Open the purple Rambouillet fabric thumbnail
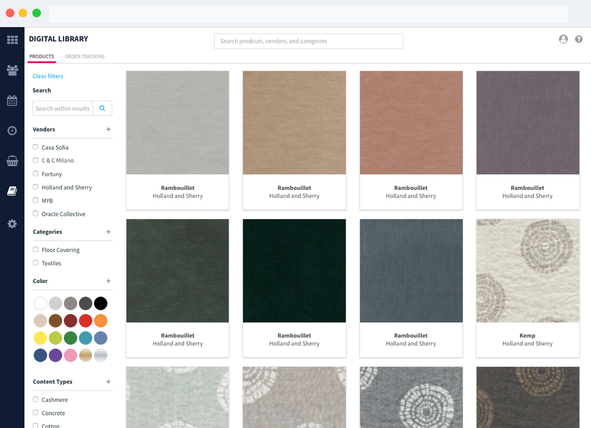 (x=528, y=122)
